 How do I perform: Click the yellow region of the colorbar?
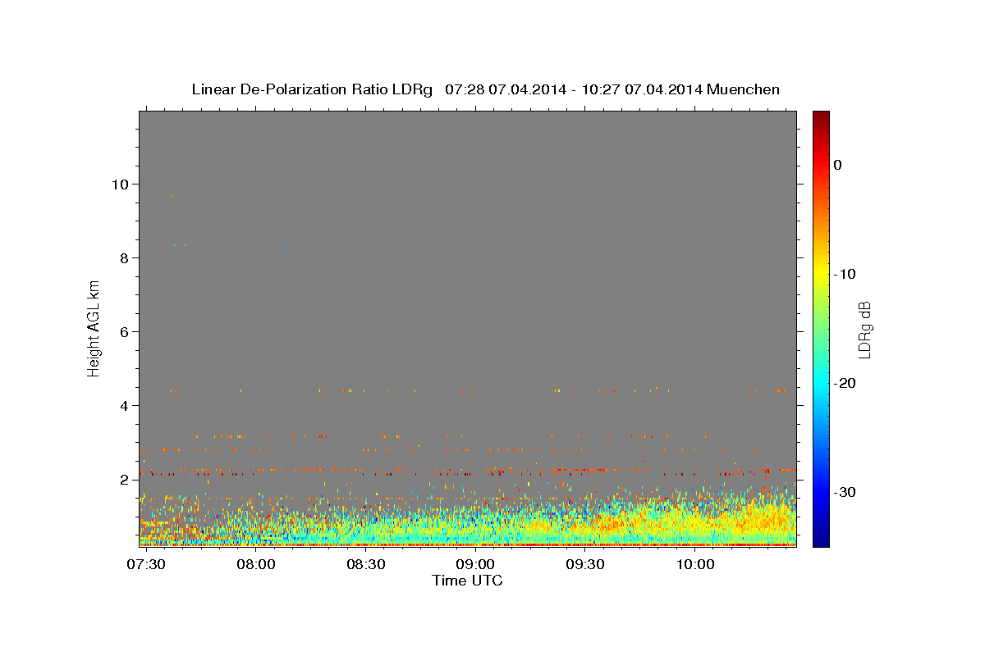click(821, 275)
